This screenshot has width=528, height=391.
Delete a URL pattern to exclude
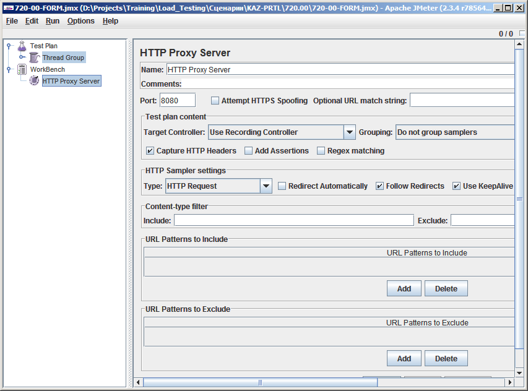point(446,358)
